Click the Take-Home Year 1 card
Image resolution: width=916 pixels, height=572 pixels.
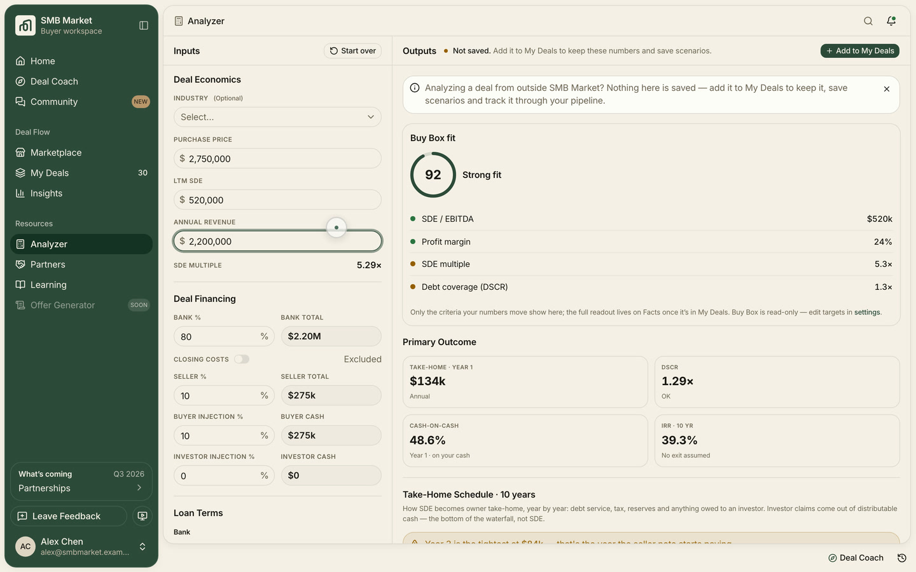click(525, 382)
